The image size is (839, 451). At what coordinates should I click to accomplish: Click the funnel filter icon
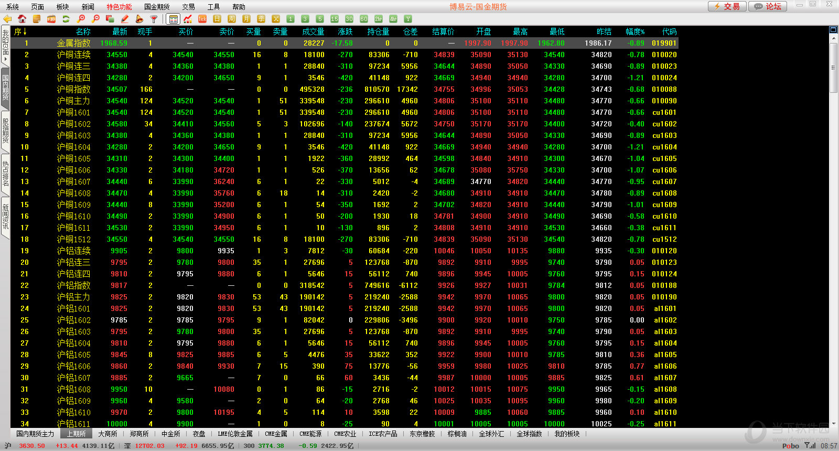154,19
